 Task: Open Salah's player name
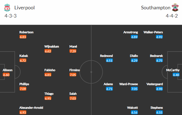click(73, 94)
